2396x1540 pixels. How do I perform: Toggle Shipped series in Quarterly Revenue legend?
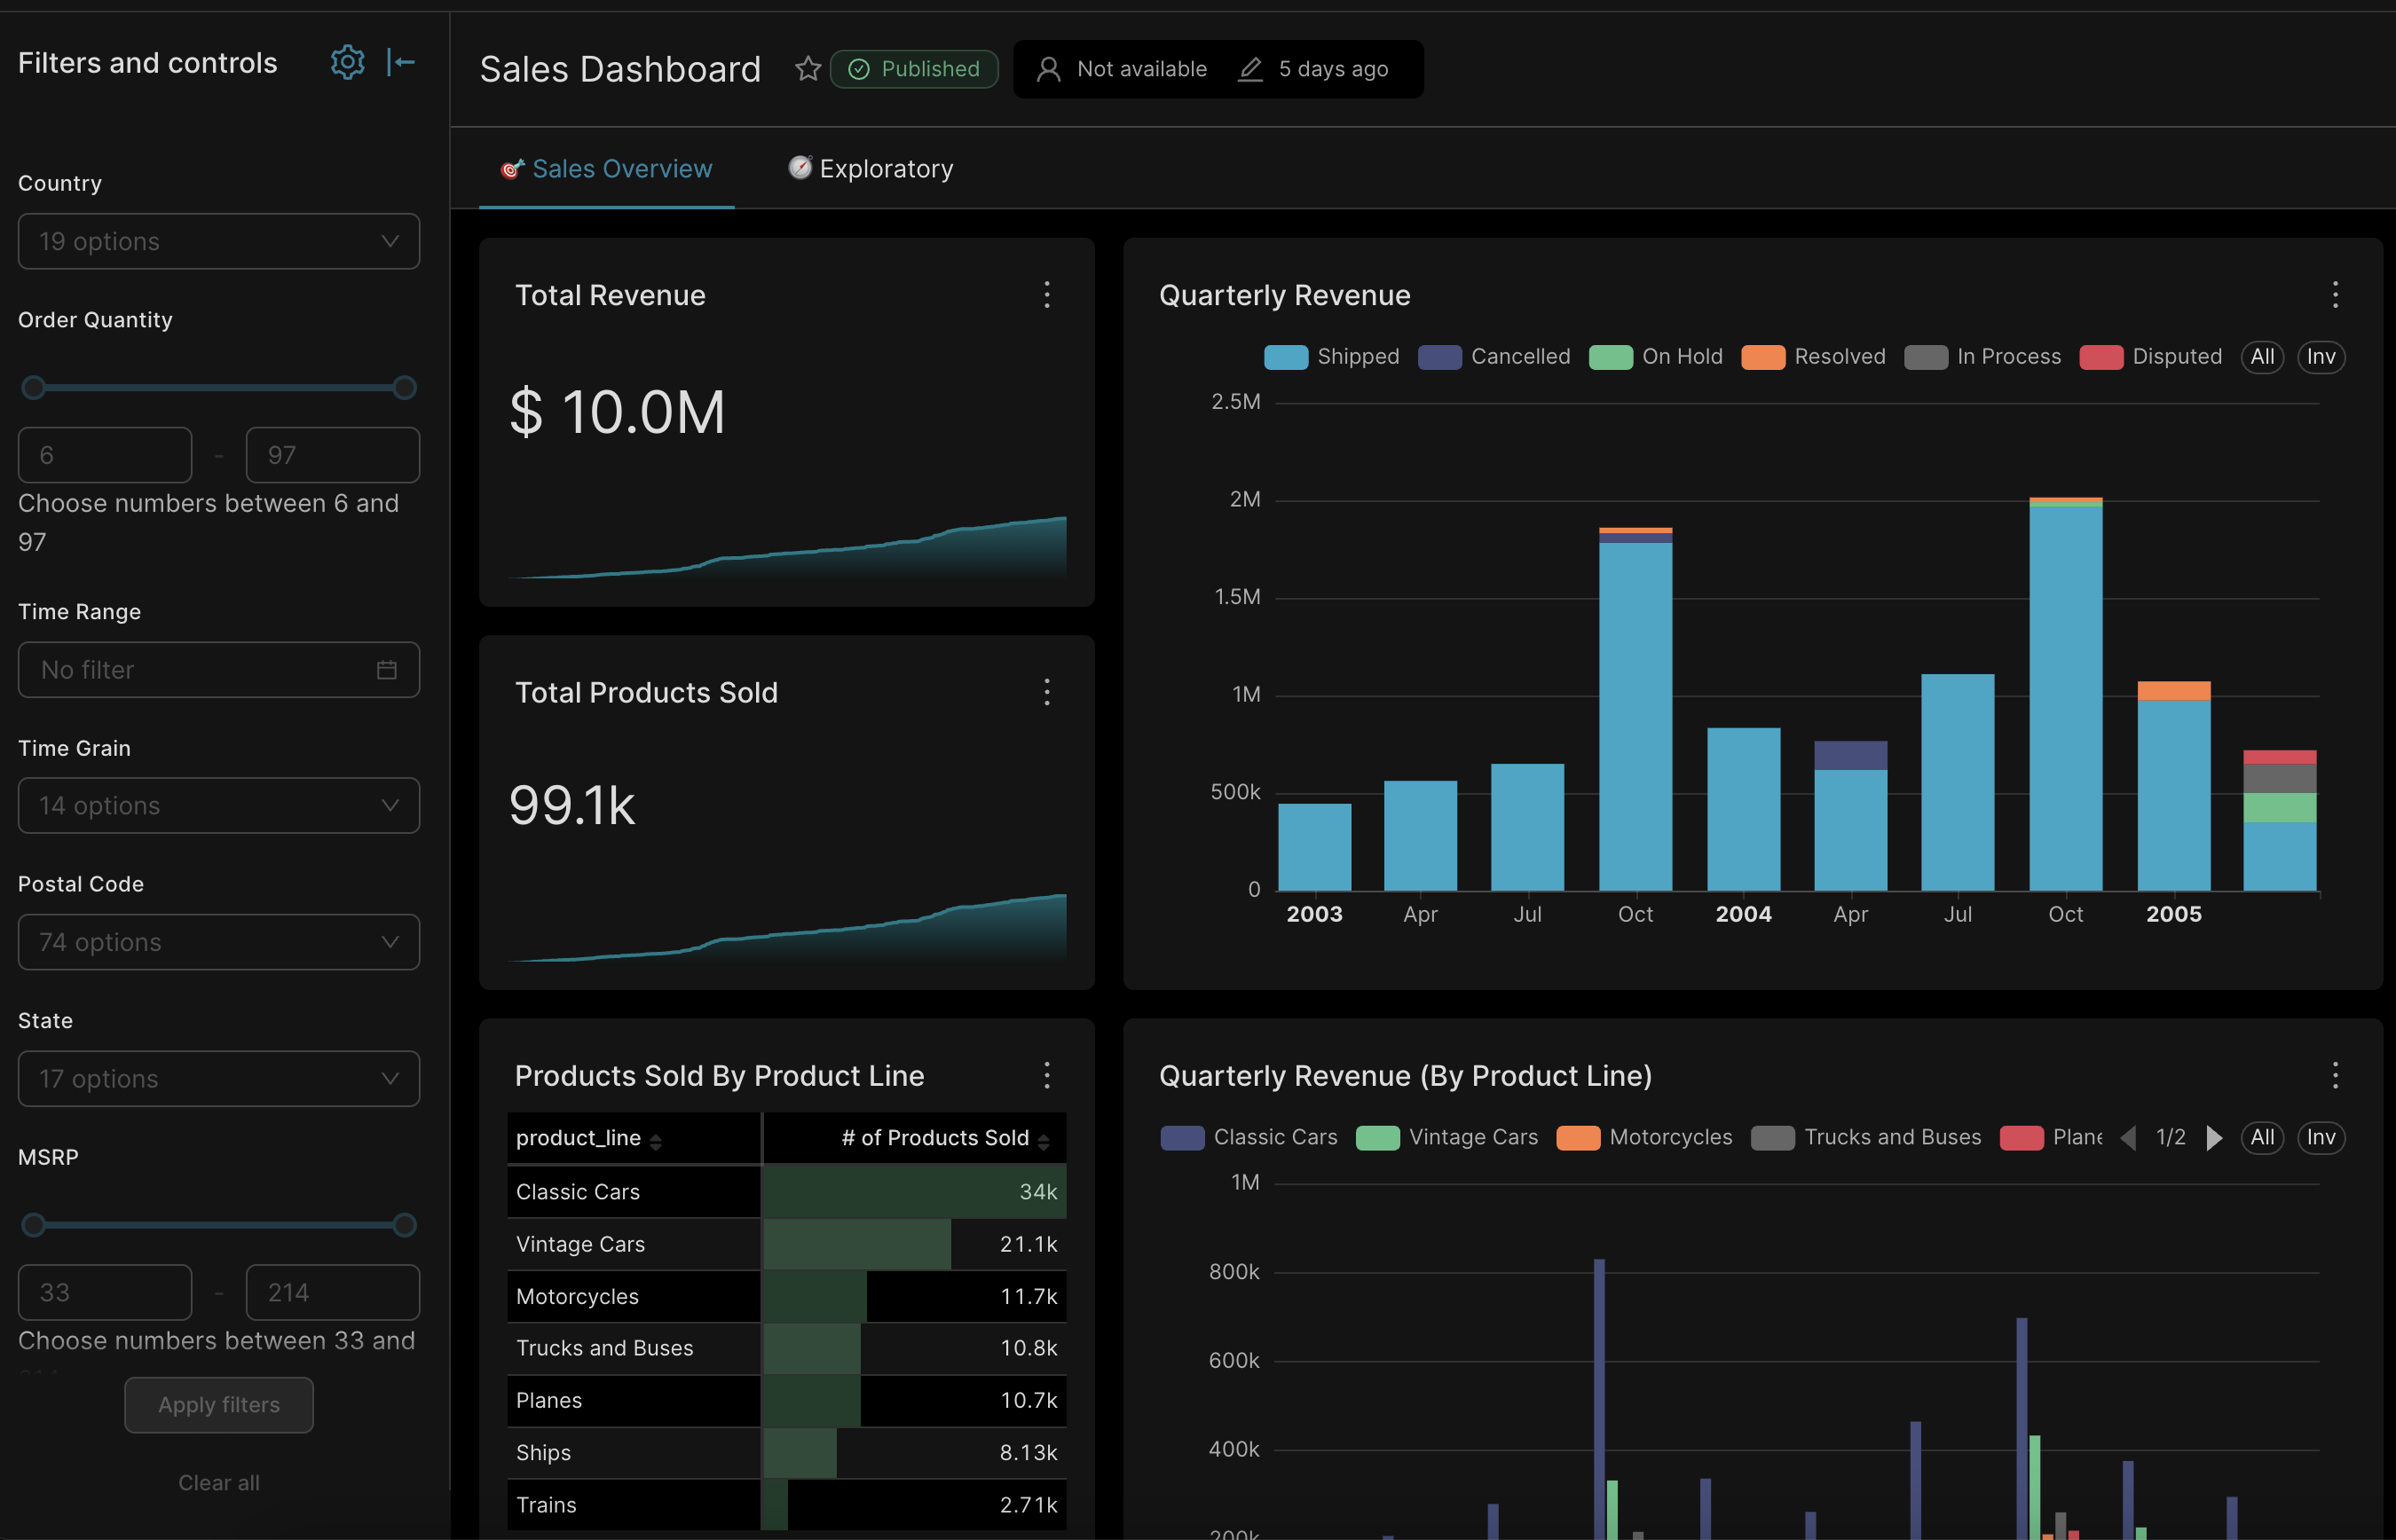[x=1332, y=357]
